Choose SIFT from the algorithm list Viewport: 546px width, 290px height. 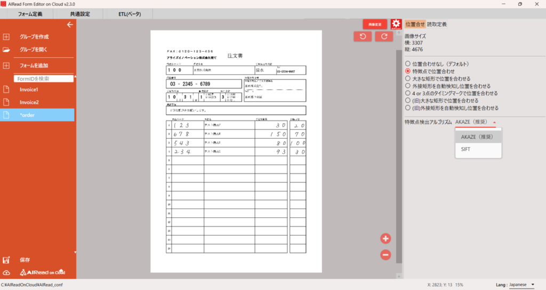tap(466, 150)
